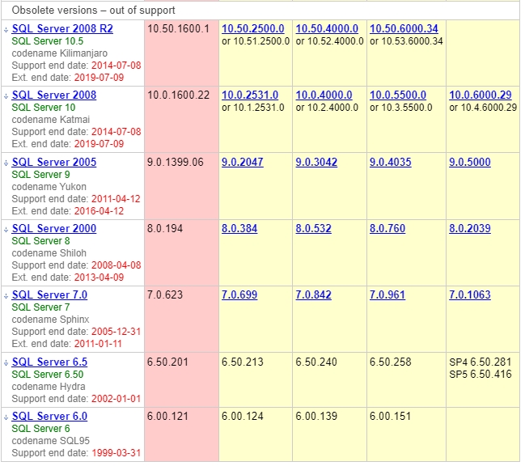The width and height of the screenshot is (525, 466).
Task: Click the RTM version 9.0.1399.06 text
Action: pos(175,162)
